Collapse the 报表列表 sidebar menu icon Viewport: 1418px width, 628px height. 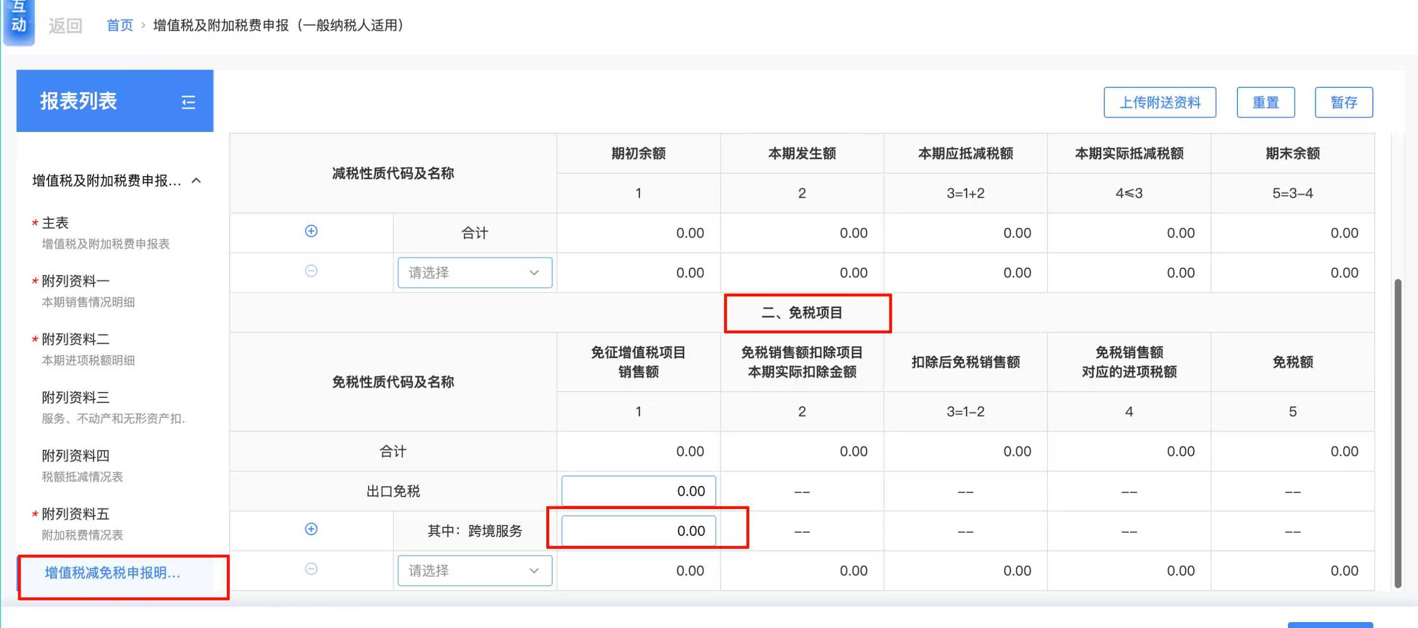[188, 102]
